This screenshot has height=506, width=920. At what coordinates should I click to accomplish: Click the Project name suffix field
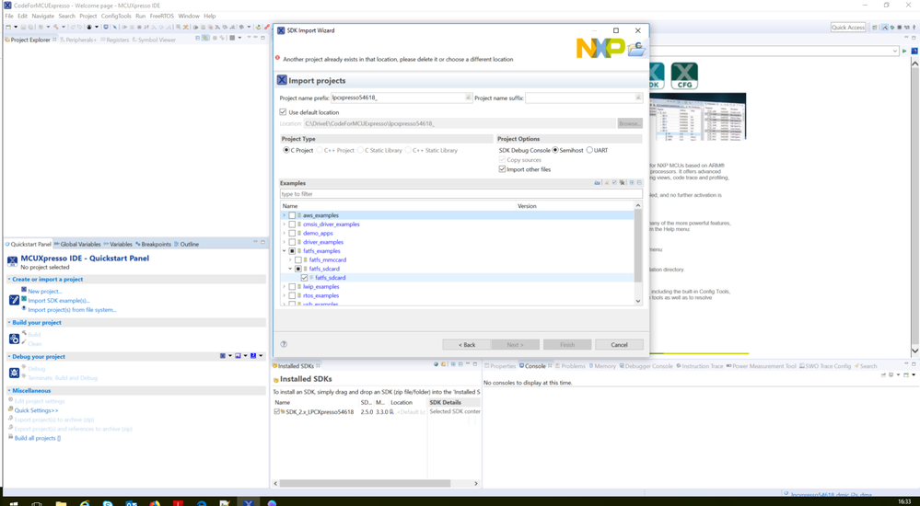[x=584, y=98]
